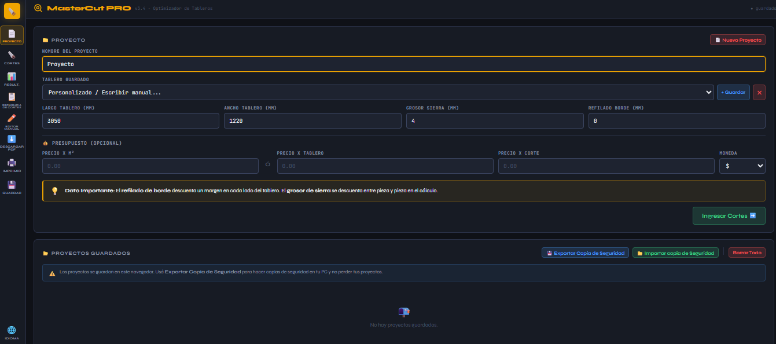Click the 'PRESUPUESTO (OPCIONAL)' heading
The height and width of the screenshot is (344, 776).
(x=87, y=143)
